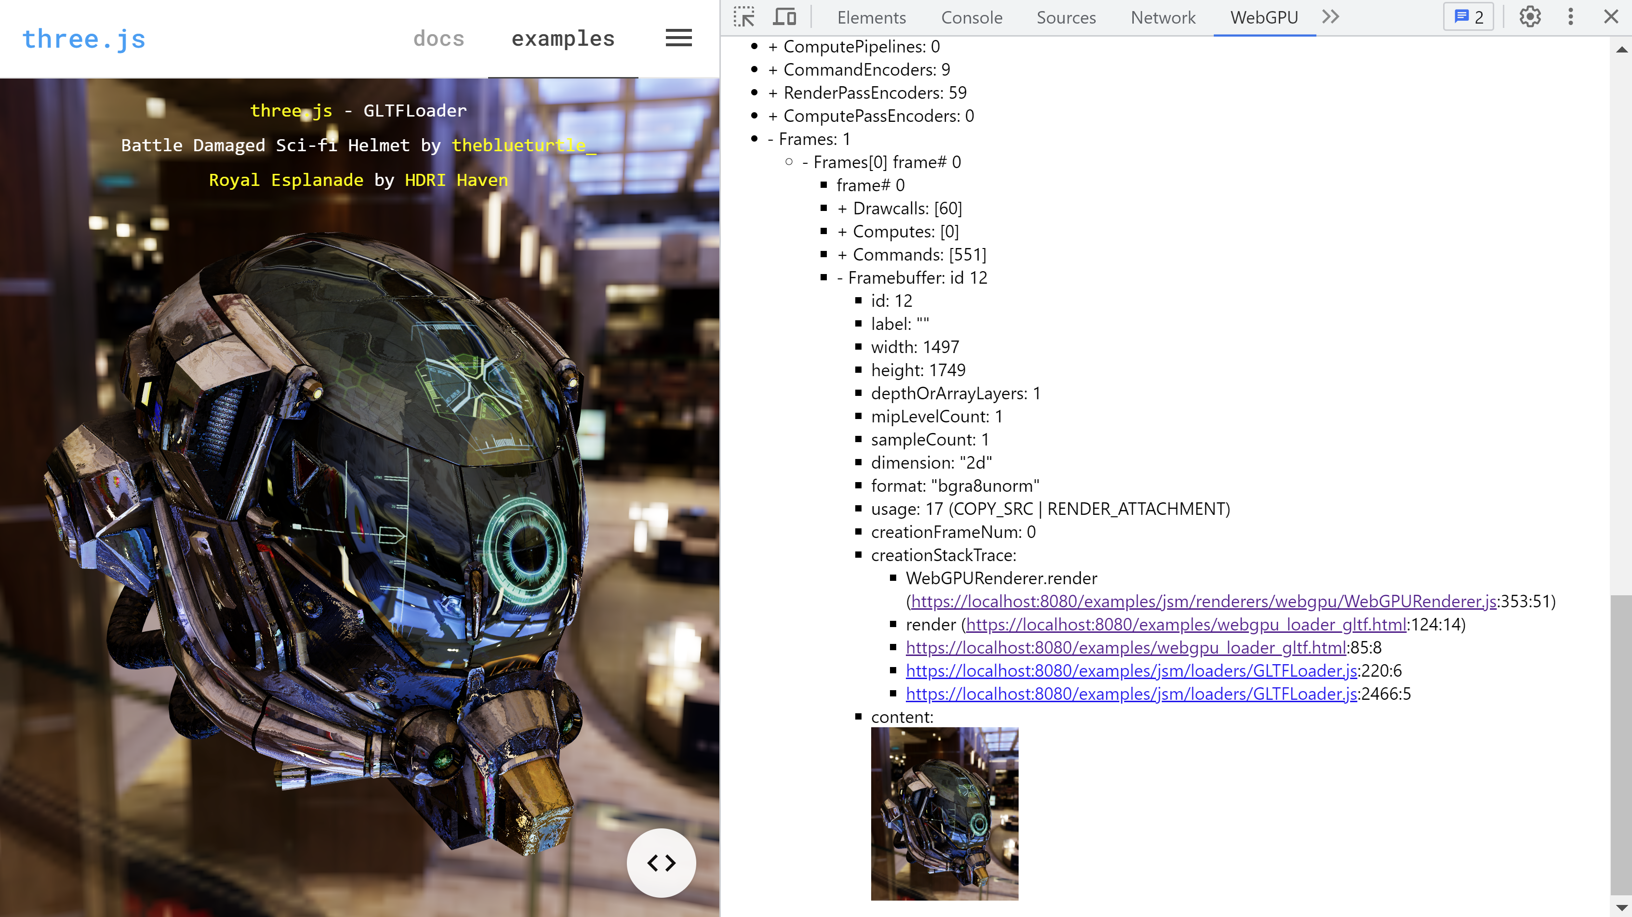Select the 'width: 1497' text
This screenshot has height=917, width=1632.
[x=915, y=347]
